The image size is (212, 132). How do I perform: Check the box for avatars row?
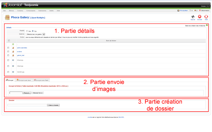click(x=8, y=51)
